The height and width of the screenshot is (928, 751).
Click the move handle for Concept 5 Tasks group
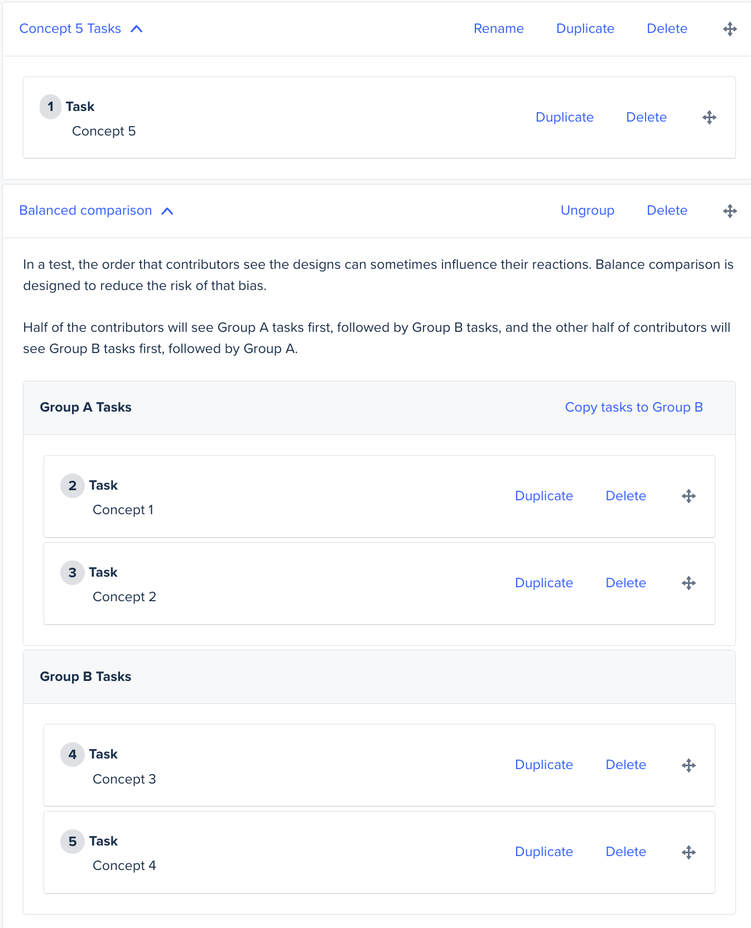pyautogui.click(x=730, y=29)
